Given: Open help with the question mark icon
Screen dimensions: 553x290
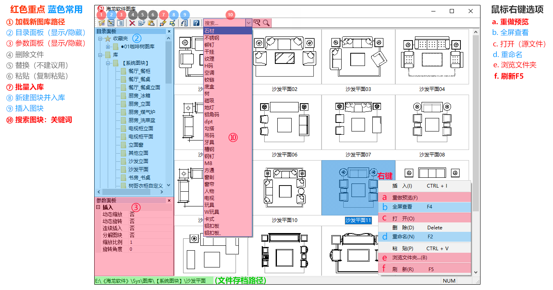Looking at the screenshot, I should coord(197,23).
